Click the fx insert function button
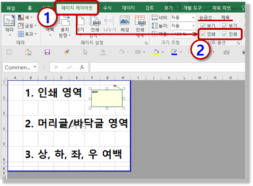This screenshot has width=253, height=186. click(82, 67)
